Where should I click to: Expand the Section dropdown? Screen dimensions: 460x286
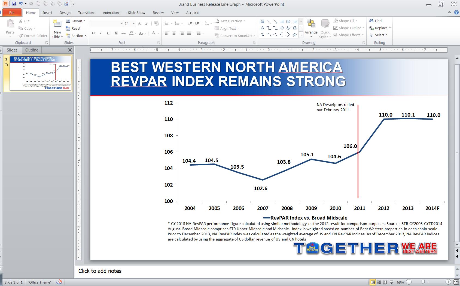(76, 36)
